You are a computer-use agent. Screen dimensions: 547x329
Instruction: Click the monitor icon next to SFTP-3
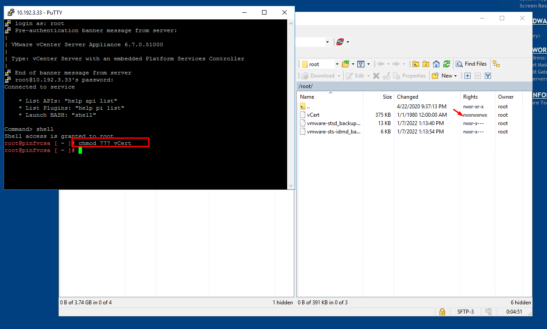[488, 312]
